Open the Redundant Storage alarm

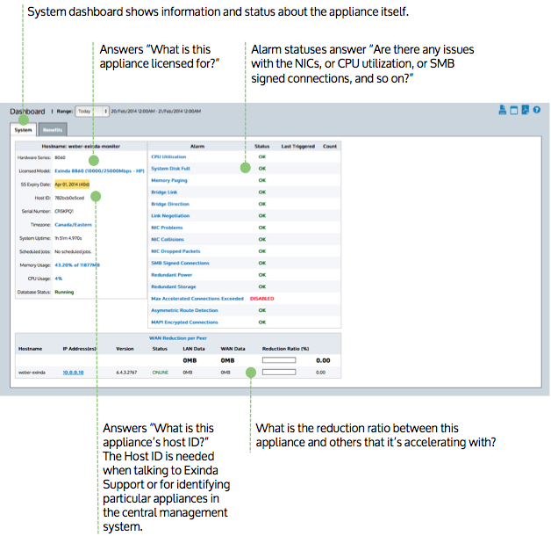point(174,286)
